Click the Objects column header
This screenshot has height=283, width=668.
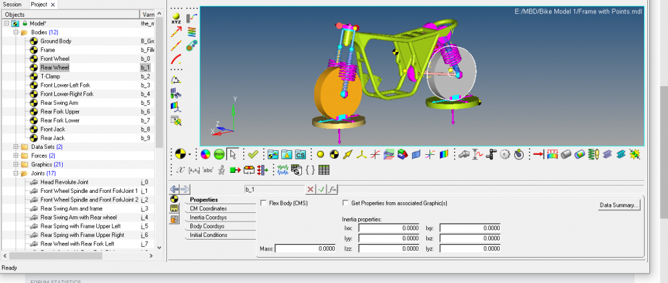pos(71,15)
